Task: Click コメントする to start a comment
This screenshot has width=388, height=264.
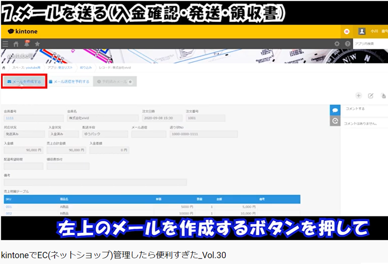Action: point(355,108)
